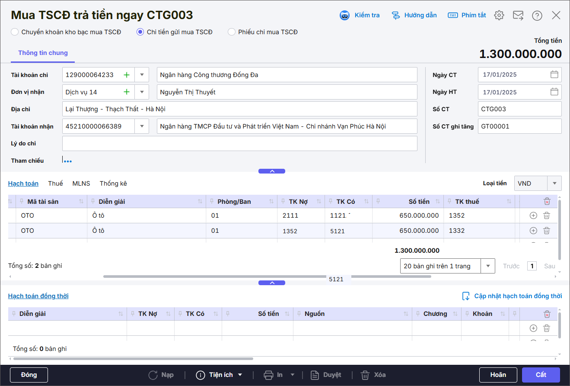The height and width of the screenshot is (386, 570).
Task: Add row after second OTO entry
Action: coord(533,231)
